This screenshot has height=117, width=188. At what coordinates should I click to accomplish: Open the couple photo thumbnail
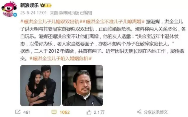coord(40,85)
